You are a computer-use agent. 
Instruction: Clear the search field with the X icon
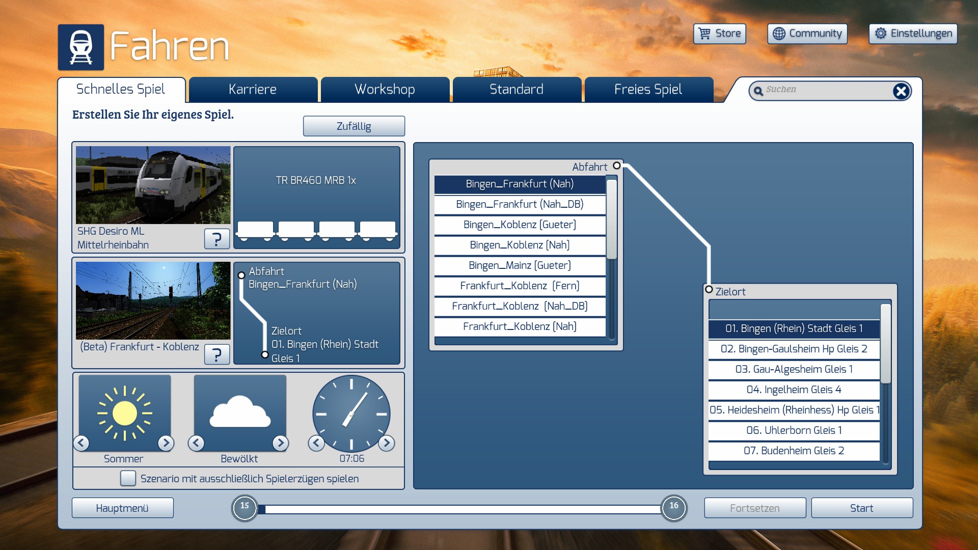point(901,91)
